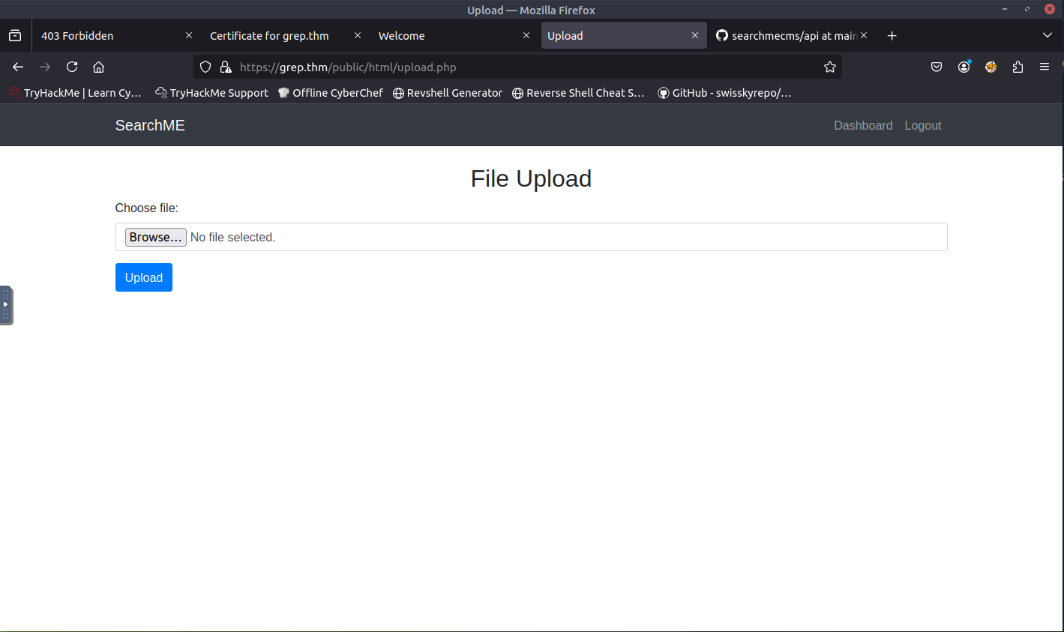Open the Firefox account icon
This screenshot has width=1064, height=632.
[x=964, y=67]
